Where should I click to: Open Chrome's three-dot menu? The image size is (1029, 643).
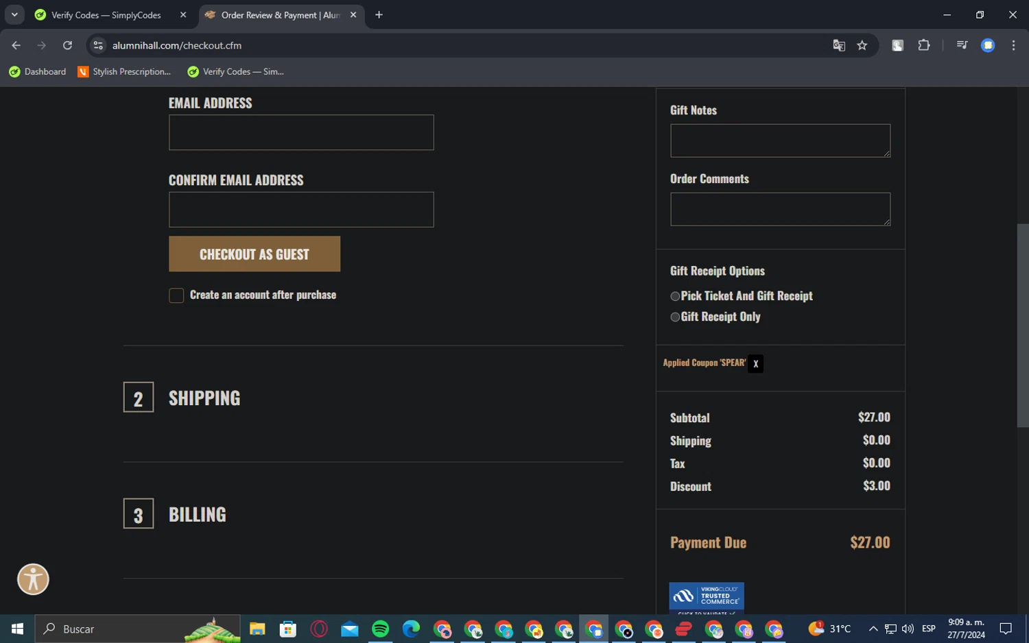[x=1013, y=45]
